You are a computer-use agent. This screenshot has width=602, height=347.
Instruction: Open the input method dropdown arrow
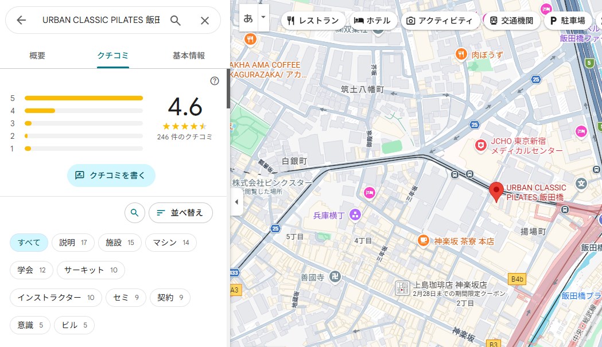pos(263,17)
